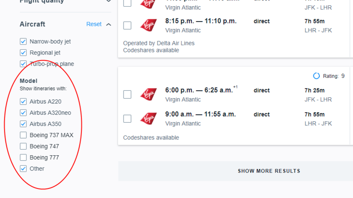Click the circular Rating 9 indicator icon
353x198 pixels.
click(x=316, y=76)
